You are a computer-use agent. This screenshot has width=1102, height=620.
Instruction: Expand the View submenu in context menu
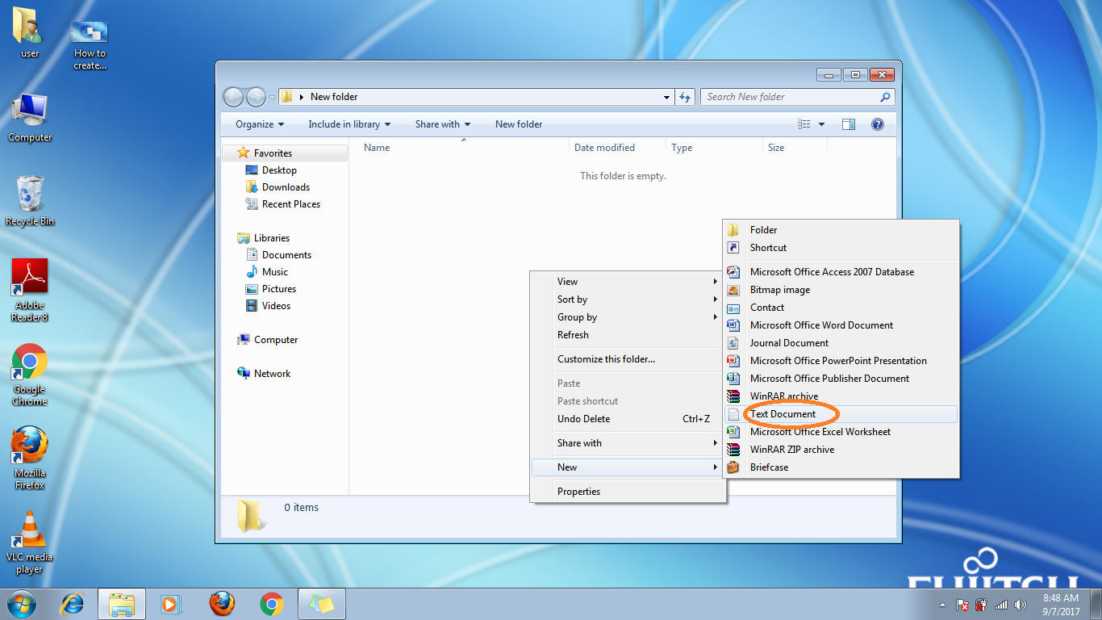628,282
